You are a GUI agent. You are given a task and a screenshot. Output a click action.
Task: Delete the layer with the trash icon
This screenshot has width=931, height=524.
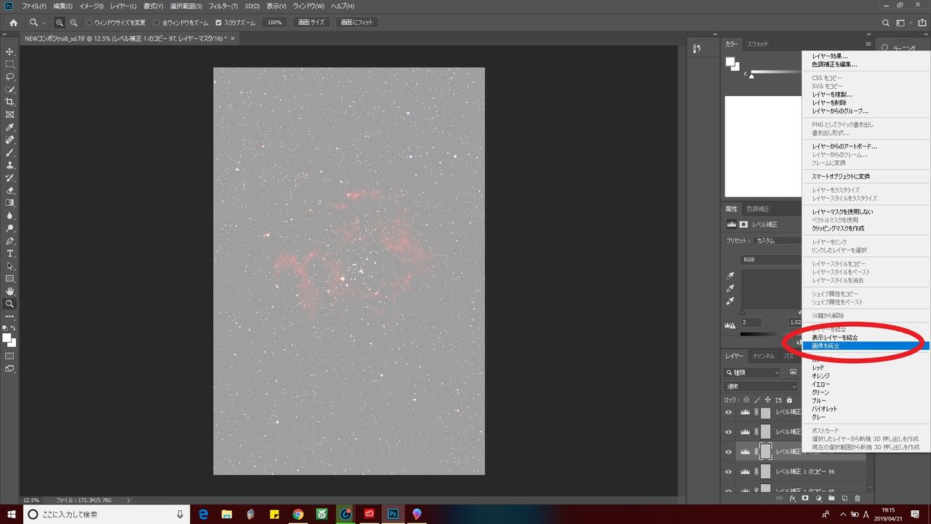click(x=858, y=499)
